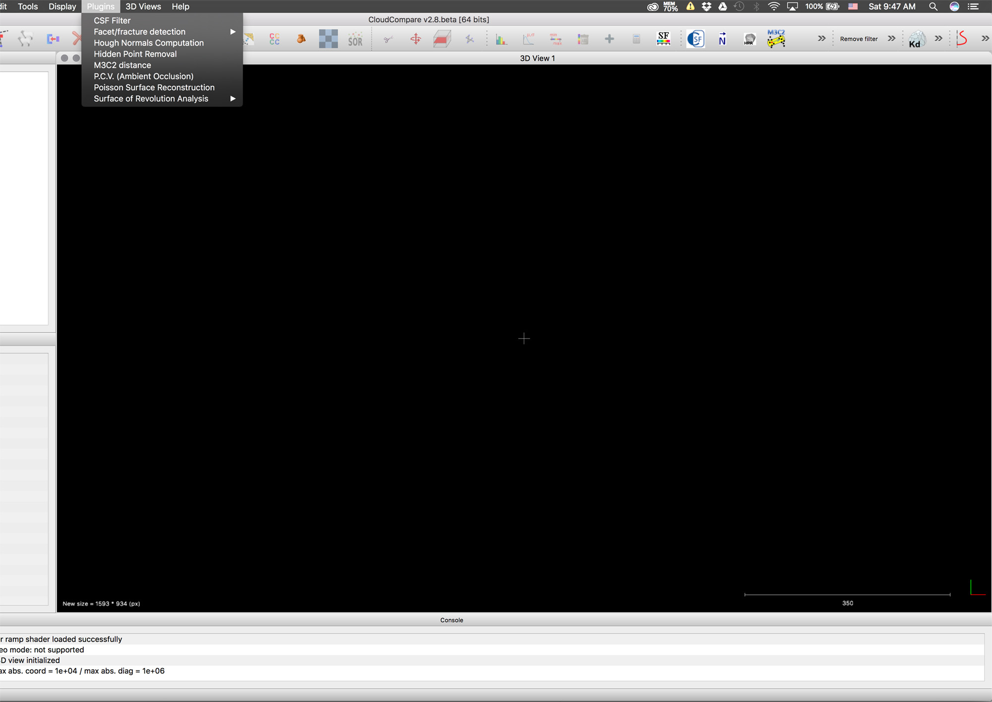Open the SF color scale editor
This screenshot has width=992, height=702.
(x=664, y=39)
